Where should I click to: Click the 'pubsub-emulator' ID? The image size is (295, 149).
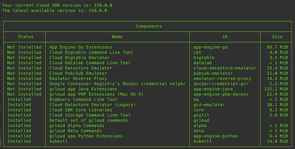tap(213, 74)
